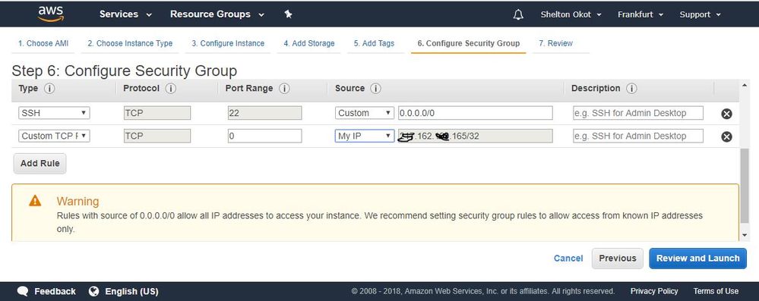Image resolution: width=759 pixels, height=301 pixels.
Task: Open the Custom TCP type dropdown
Action: [x=54, y=136]
